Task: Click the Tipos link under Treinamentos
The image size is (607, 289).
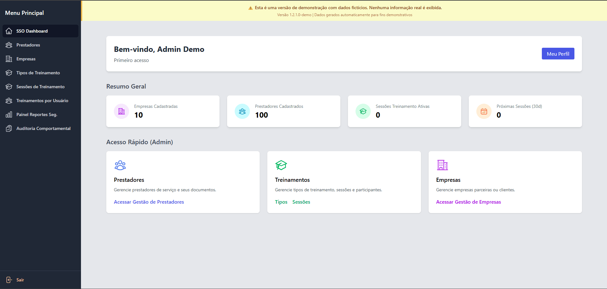Action: [x=281, y=202]
